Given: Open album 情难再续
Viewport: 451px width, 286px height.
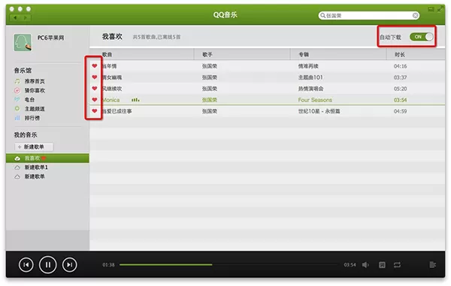Looking at the screenshot, I should pos(308,66).
